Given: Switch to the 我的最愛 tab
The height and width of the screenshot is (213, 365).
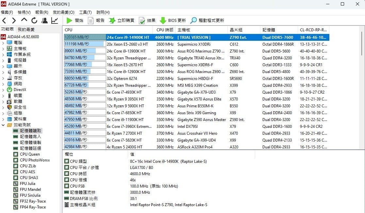Looking at the screenshot, I should coord(26,29).
